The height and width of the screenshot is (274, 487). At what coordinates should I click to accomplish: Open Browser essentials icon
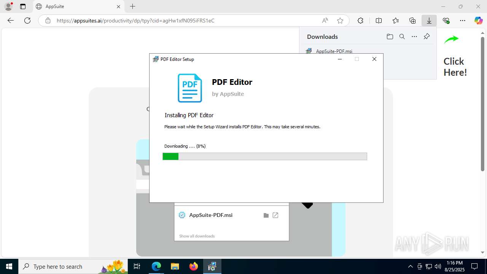pos(446,21)
